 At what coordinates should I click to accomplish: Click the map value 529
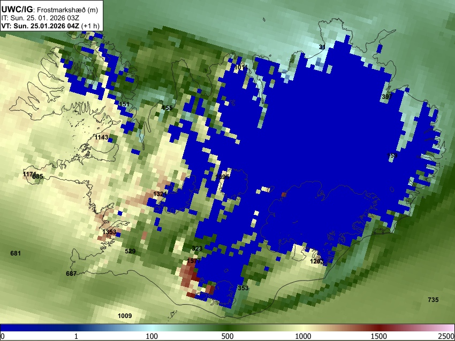(x=130, y=251)
